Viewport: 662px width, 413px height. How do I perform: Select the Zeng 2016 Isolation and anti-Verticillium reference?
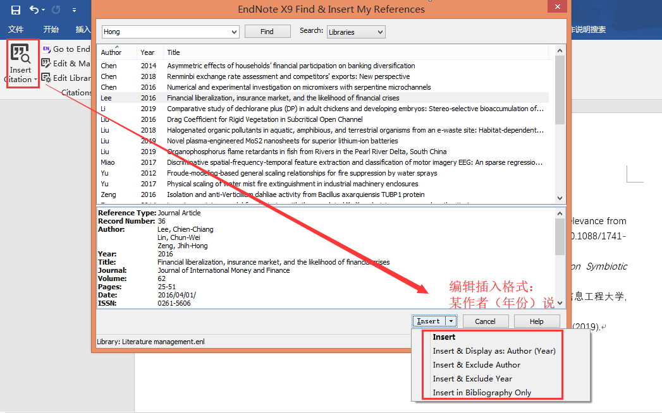click(323, 195)
